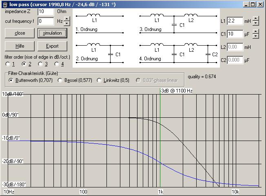Click the impedance Z input field
266x196 pixels.
click(x=46, y=11)
